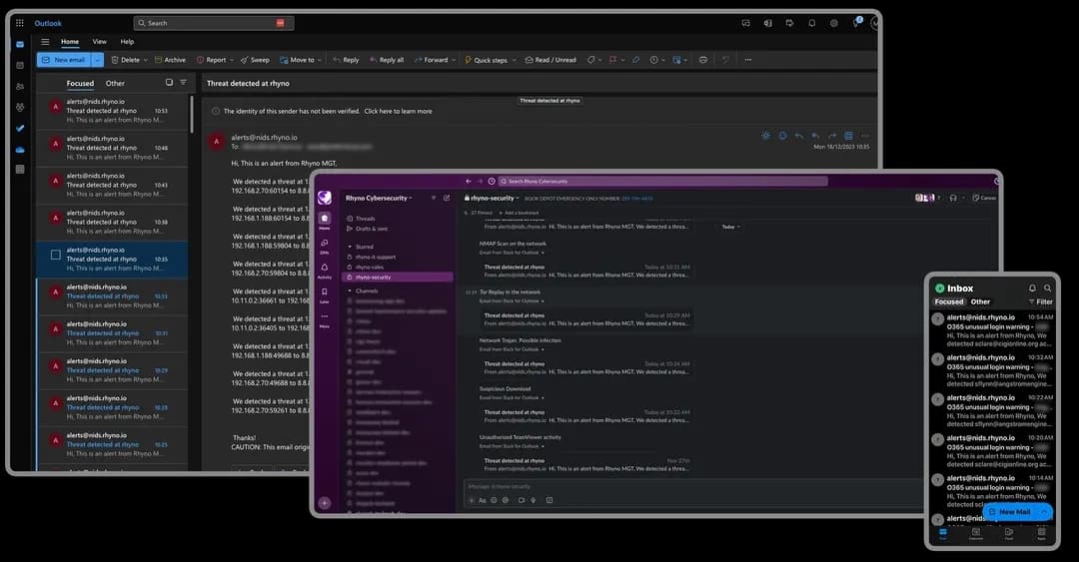Image resolution: width=1079 pixels, height=562 pixels.
Task: Select Other tab in Outlook message list
Action: tap(115, 84)
